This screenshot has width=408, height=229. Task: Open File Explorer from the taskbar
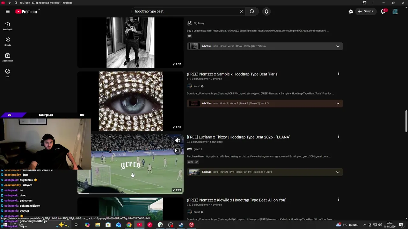click(x=98, y=225)
